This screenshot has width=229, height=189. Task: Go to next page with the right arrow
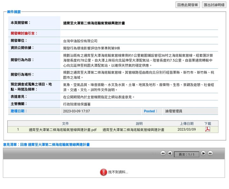[x=203, y=153]
